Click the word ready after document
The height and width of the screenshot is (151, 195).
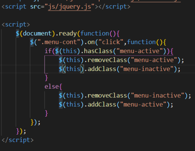point(68,34)
